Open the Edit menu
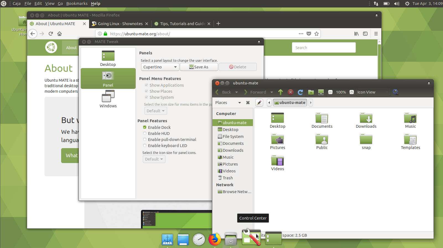This screenshot has height=248, width=443. click(38, 4)
